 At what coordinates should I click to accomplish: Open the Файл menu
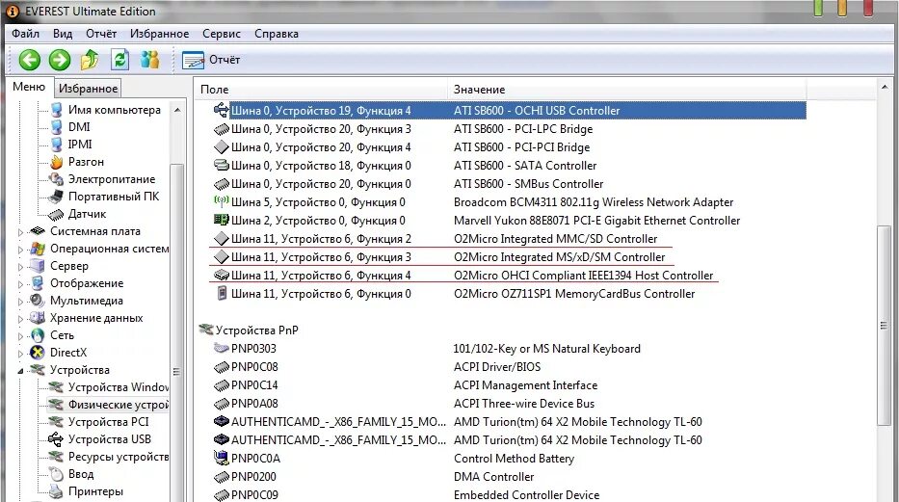tap(26, 34)
